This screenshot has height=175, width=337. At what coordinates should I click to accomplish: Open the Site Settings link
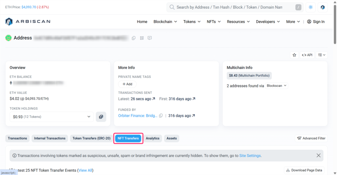pyautogui.click(x=250, y=156)
